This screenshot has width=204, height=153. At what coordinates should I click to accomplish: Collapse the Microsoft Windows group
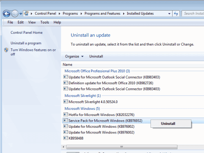pyautogui.click(x=82, y=109)
